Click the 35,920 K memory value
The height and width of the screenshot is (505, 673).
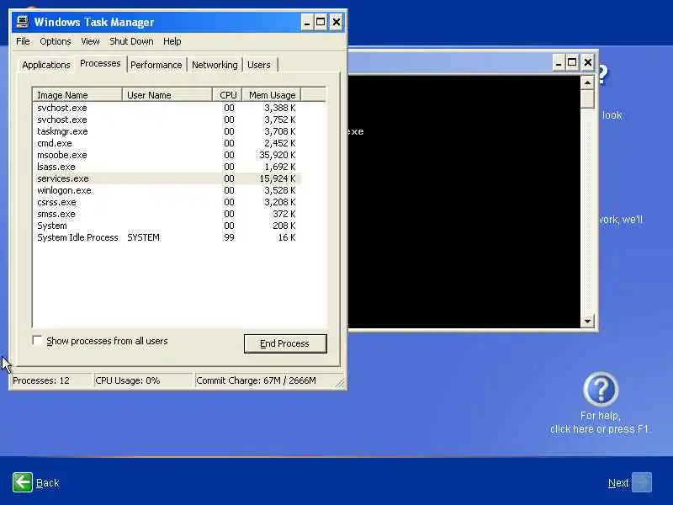click(278, 155)
